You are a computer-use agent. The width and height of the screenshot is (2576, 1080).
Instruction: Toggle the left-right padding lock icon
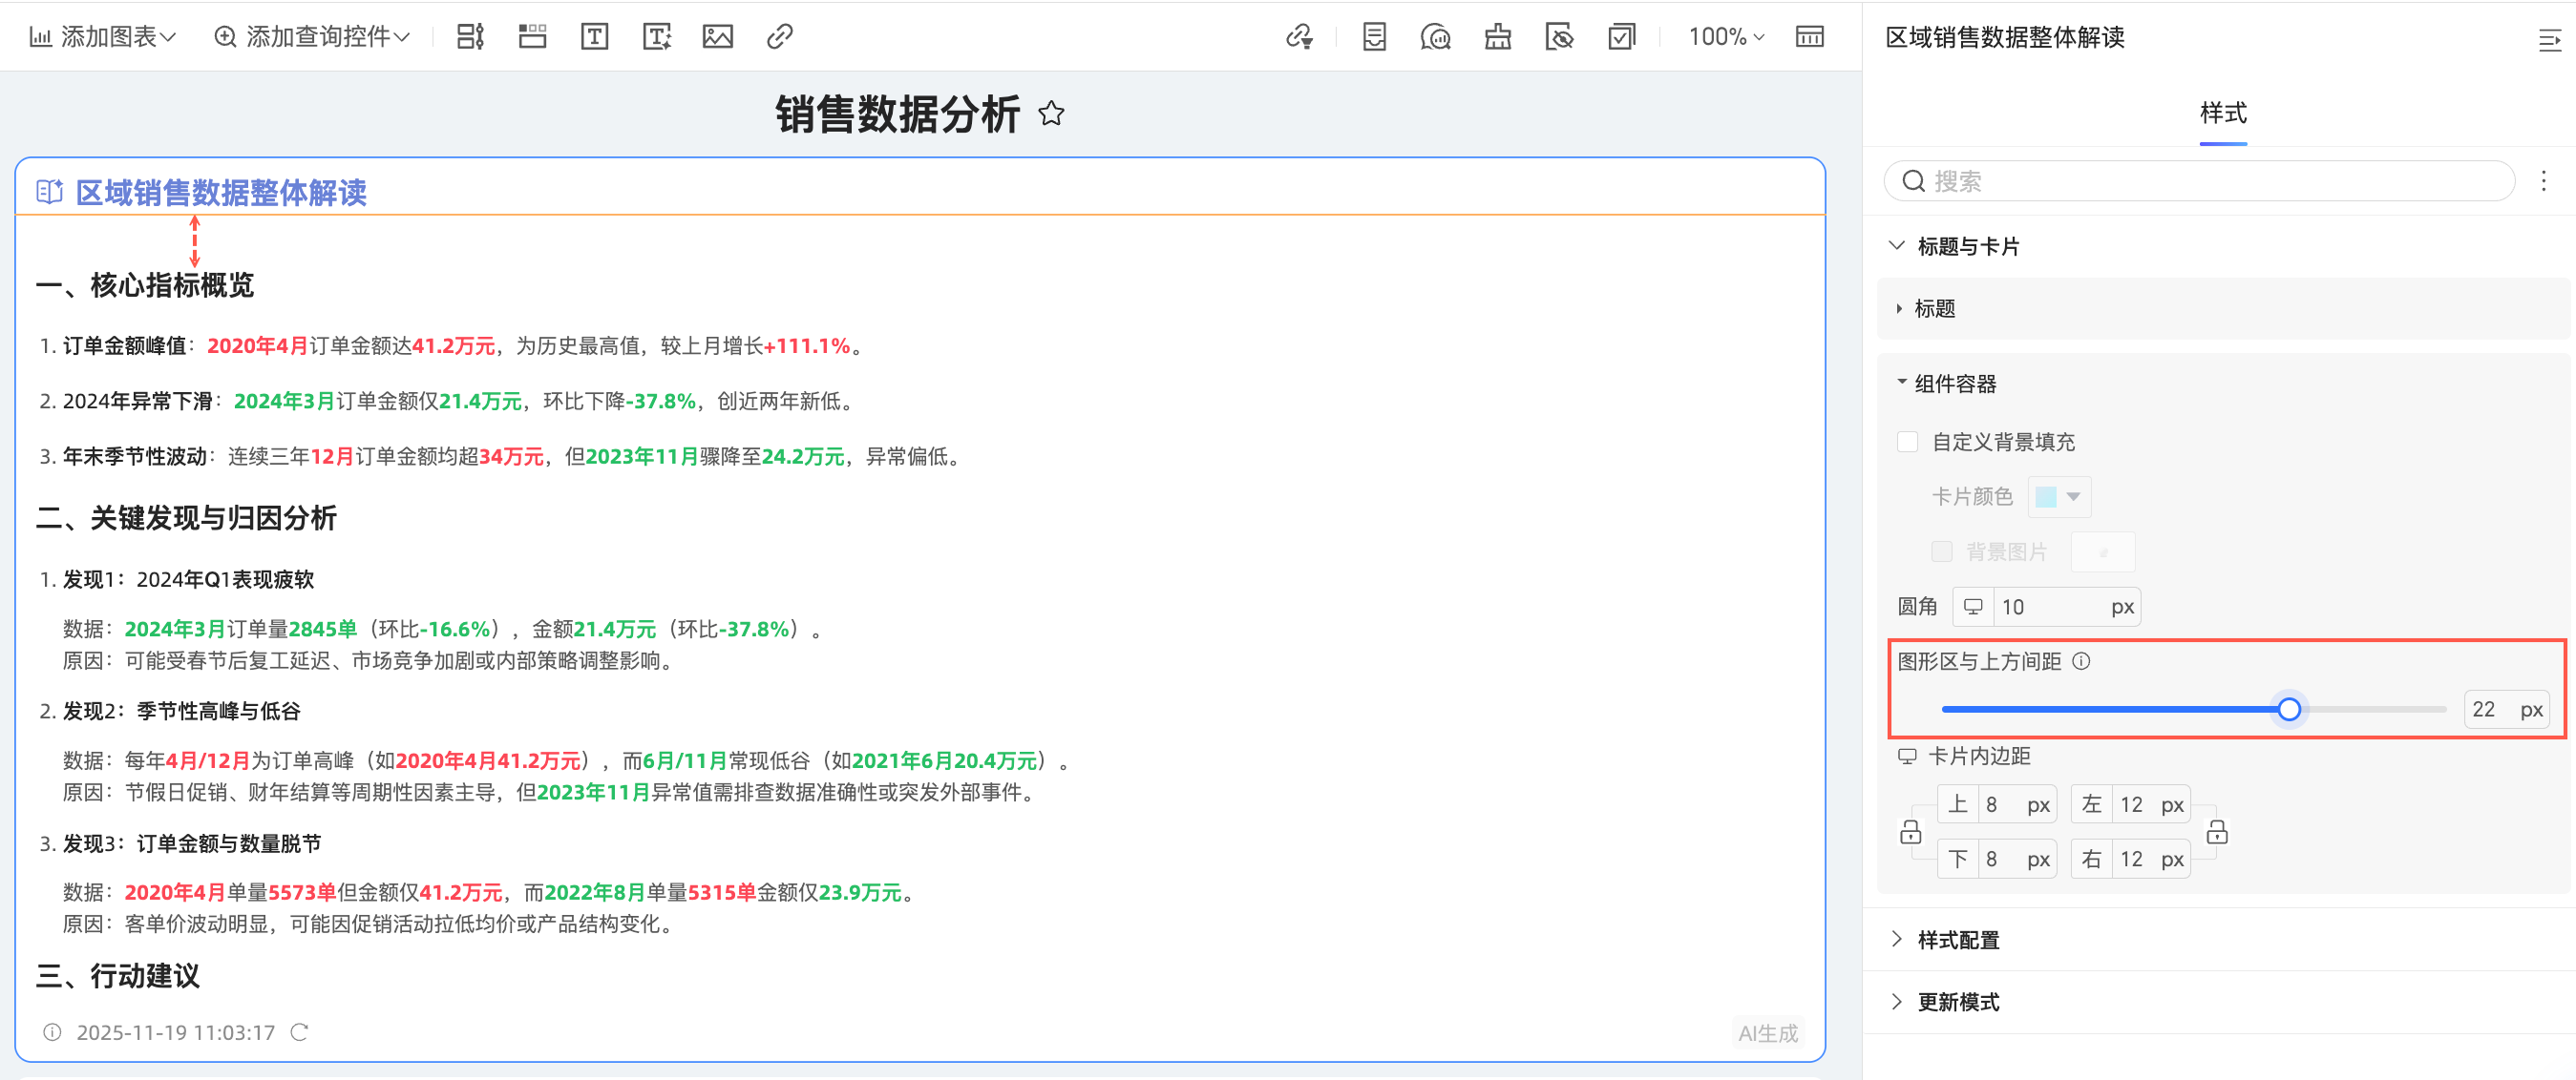pos(2216,832)
